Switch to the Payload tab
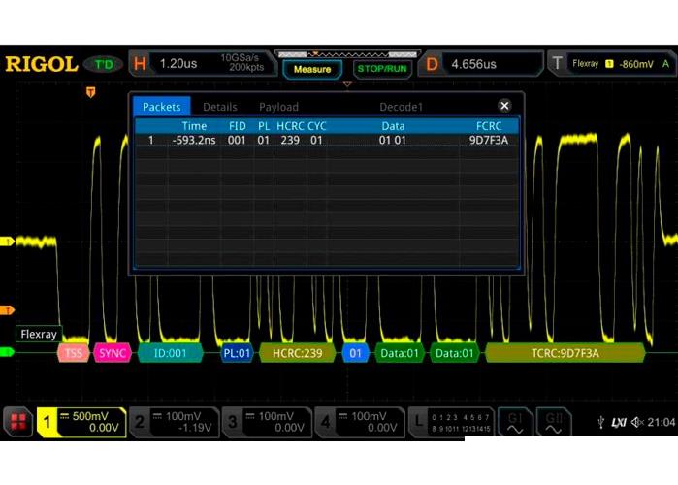The height and width of the screenshot is (485, 678). click(278, 107)
